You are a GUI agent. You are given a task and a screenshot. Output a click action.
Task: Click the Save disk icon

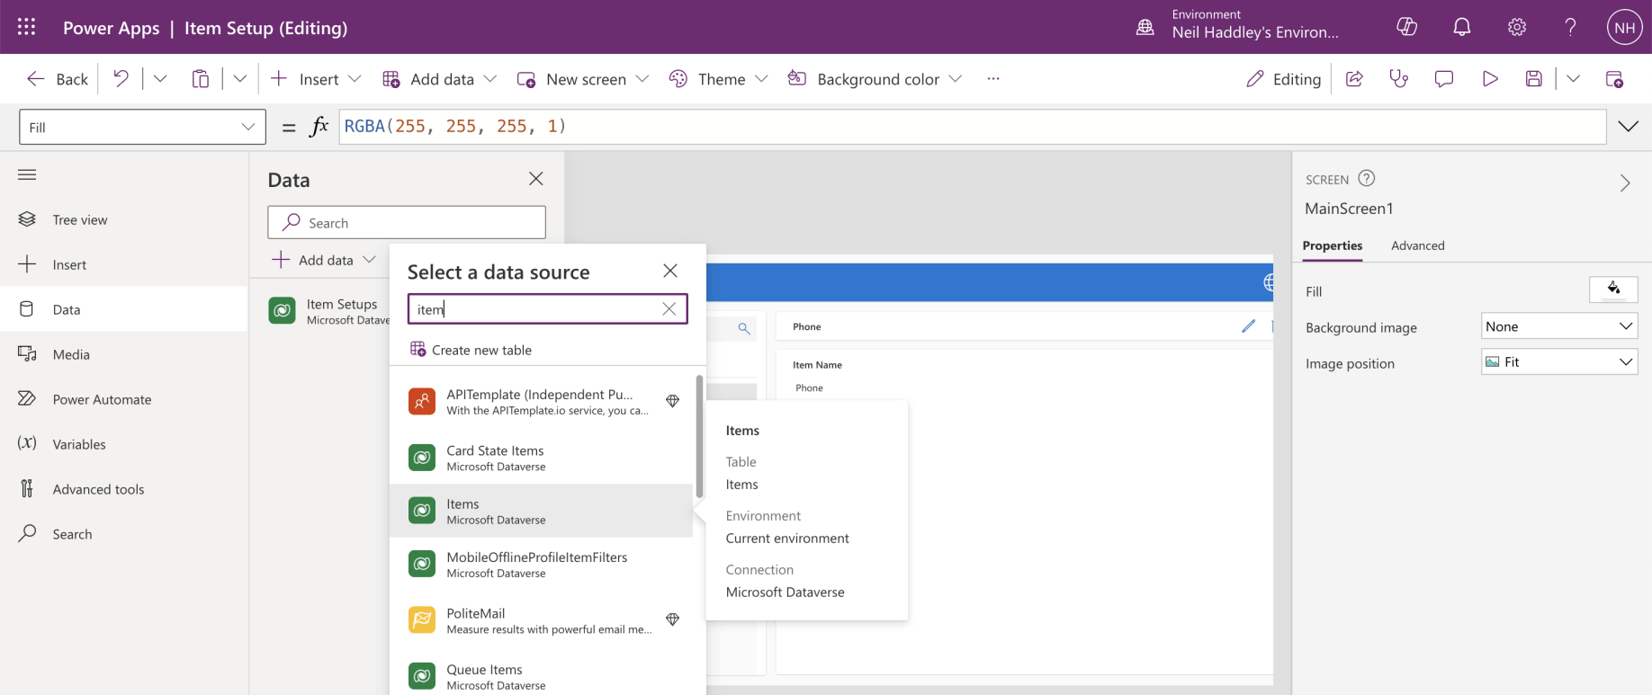coord(1534,79)
